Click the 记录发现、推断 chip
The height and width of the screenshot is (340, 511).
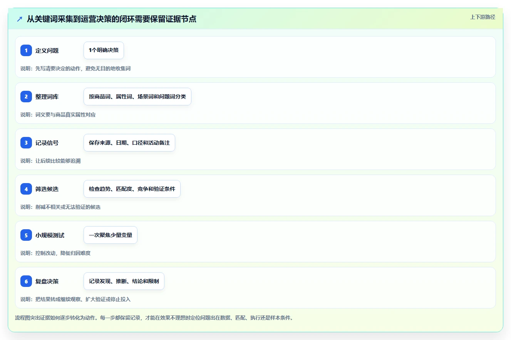tap(124, 281)
